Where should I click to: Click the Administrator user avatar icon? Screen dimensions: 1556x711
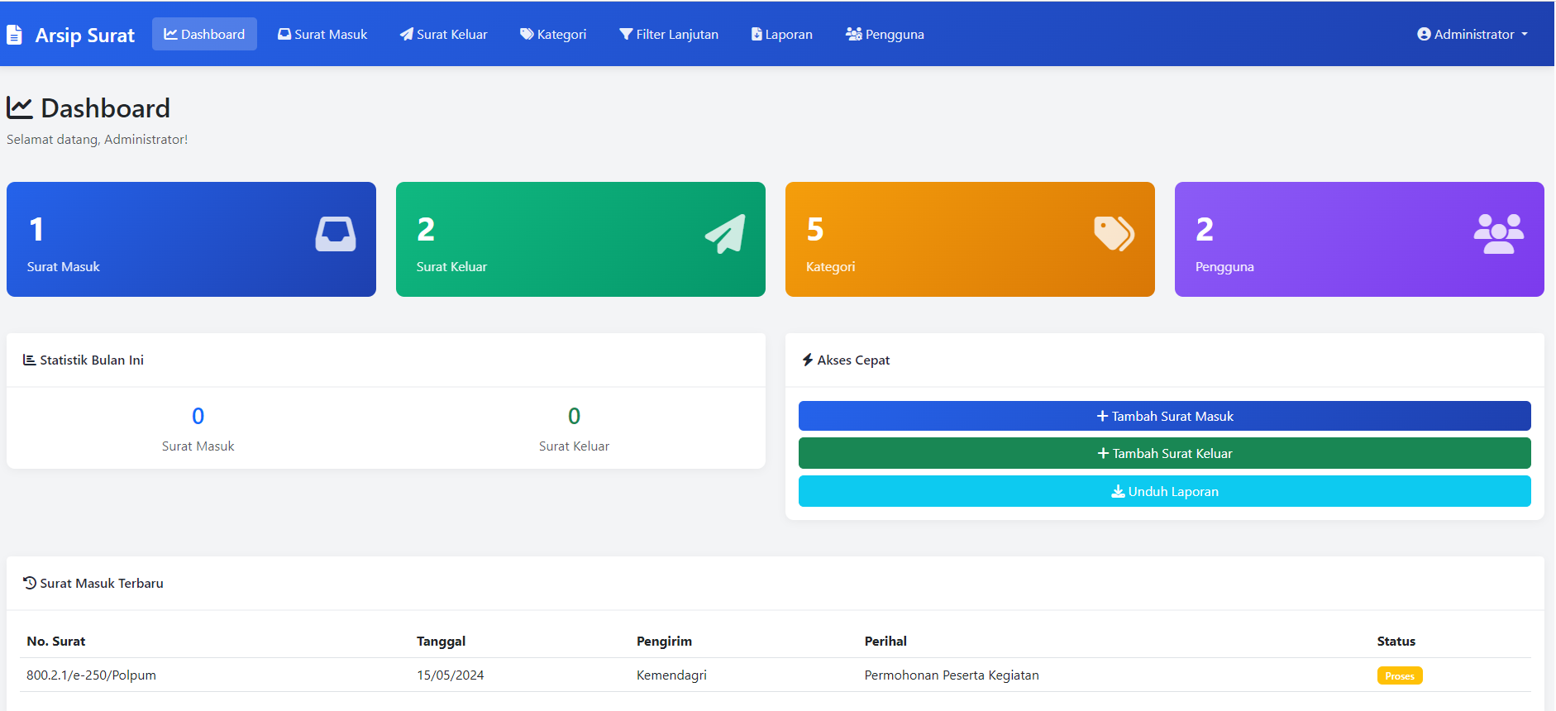1424,35
